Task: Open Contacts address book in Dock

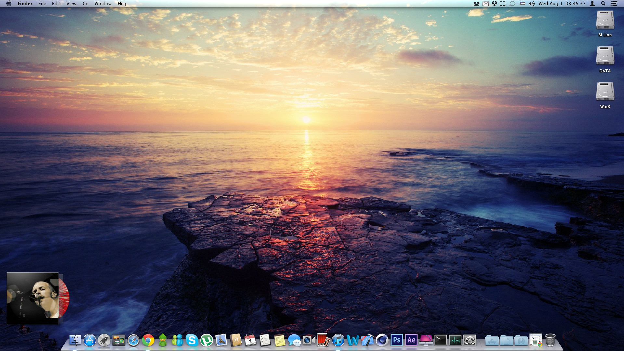Action: [236, 340]
